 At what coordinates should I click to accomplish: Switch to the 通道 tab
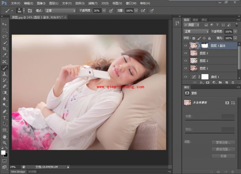(195, 20)
